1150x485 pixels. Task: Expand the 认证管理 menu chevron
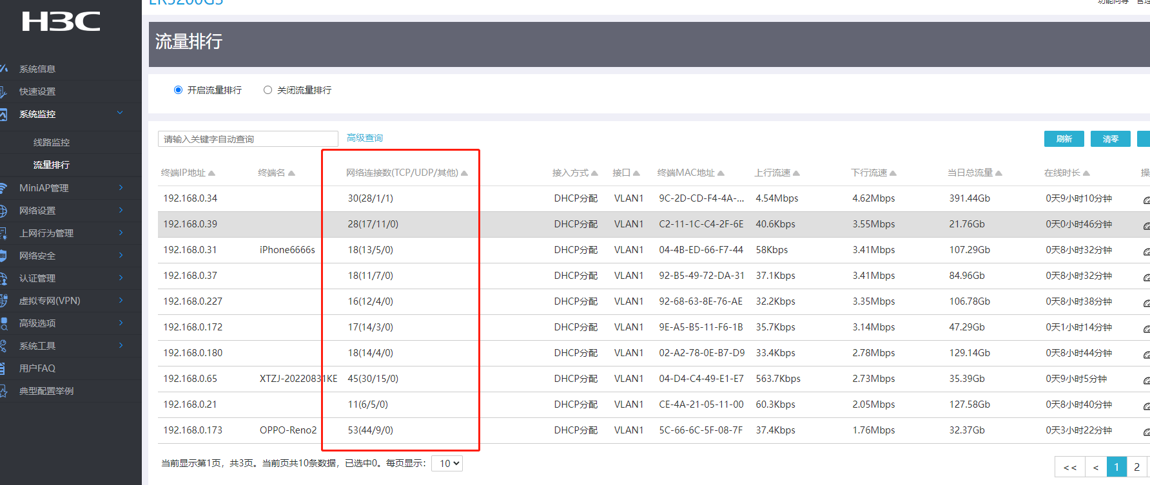(x=121, y=278)
